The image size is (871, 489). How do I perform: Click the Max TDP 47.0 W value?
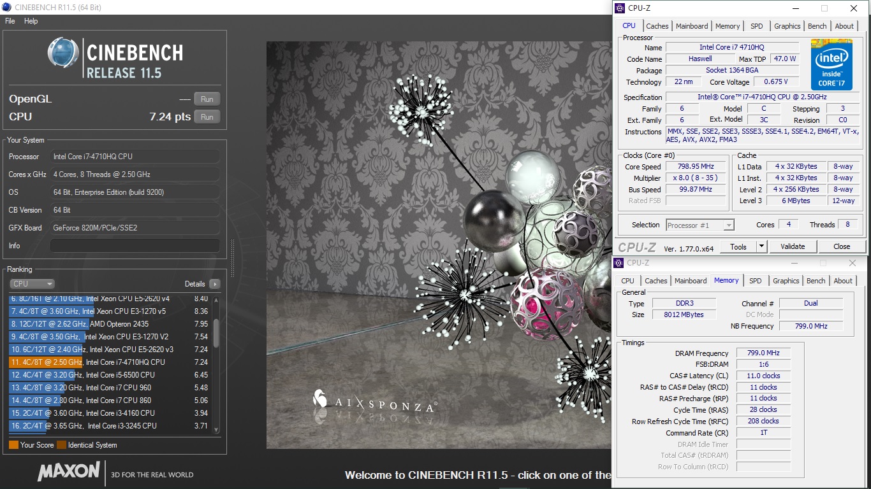click(x=784, y=59)
